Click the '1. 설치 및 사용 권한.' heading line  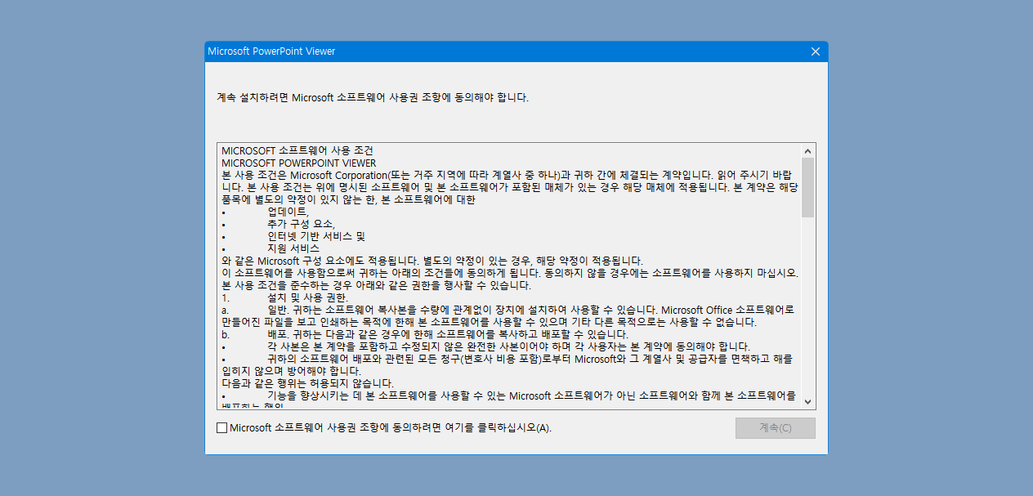(x=284, y=297)
